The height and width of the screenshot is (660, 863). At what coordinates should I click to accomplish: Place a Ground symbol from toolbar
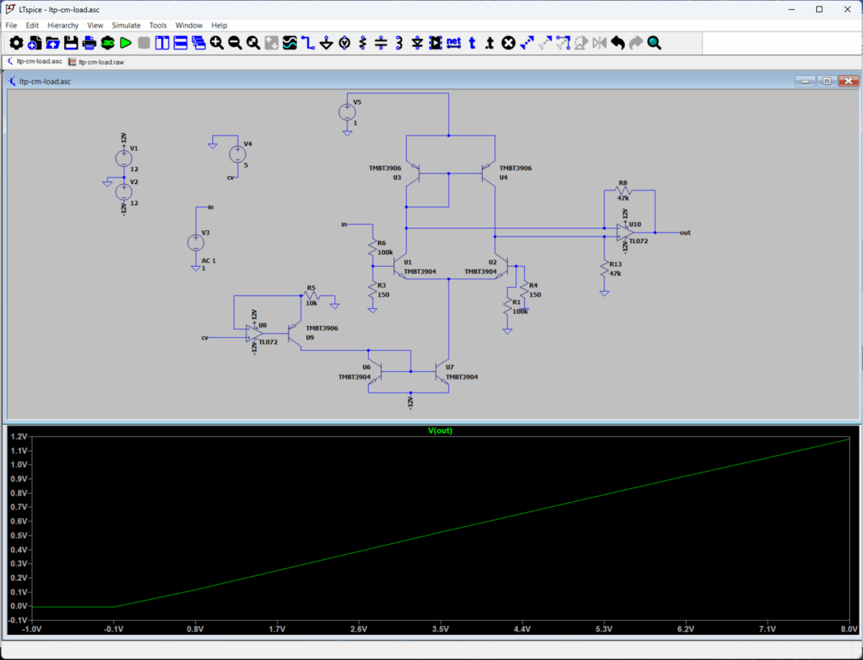pyautogui.click(x=327, y=43)
